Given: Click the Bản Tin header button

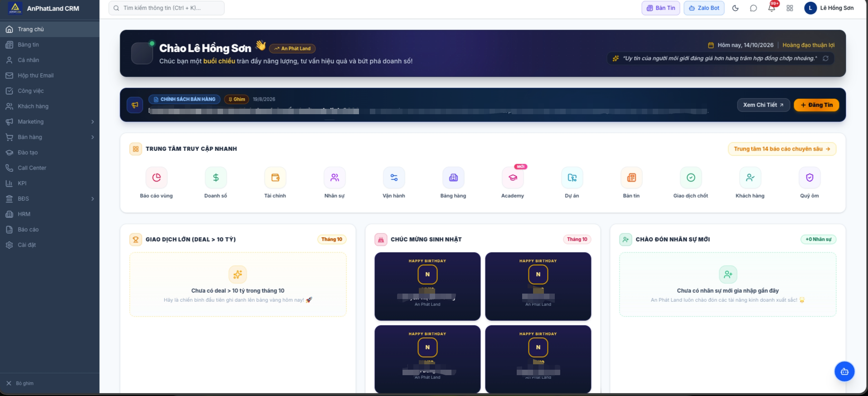Looking at the screenshot, I should 661,8.
